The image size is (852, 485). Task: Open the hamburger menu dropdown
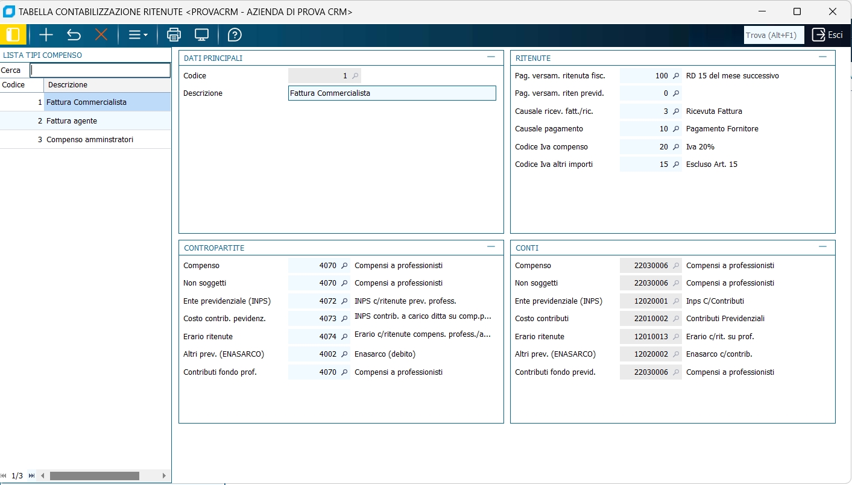(138, 35)
